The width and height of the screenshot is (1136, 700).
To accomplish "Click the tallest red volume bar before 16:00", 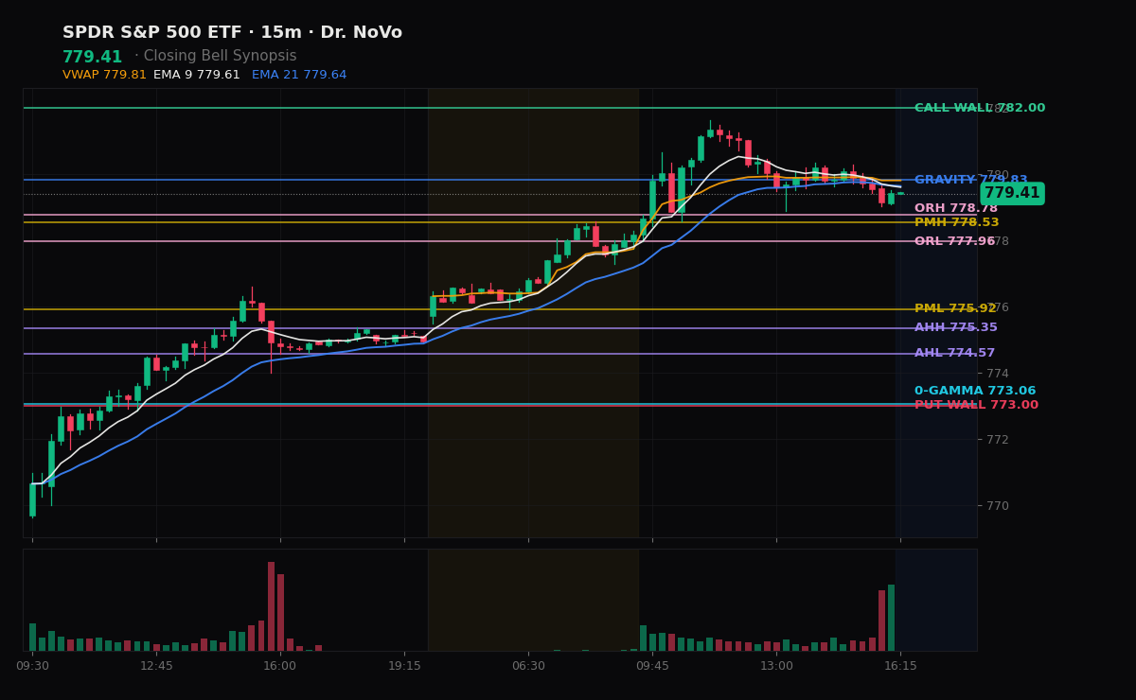I will [x=271, y=606].
